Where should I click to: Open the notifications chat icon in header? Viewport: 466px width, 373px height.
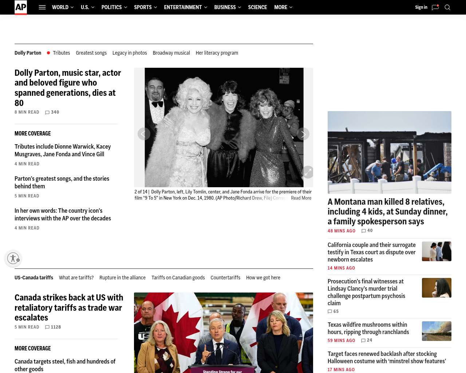coord(435,7)
